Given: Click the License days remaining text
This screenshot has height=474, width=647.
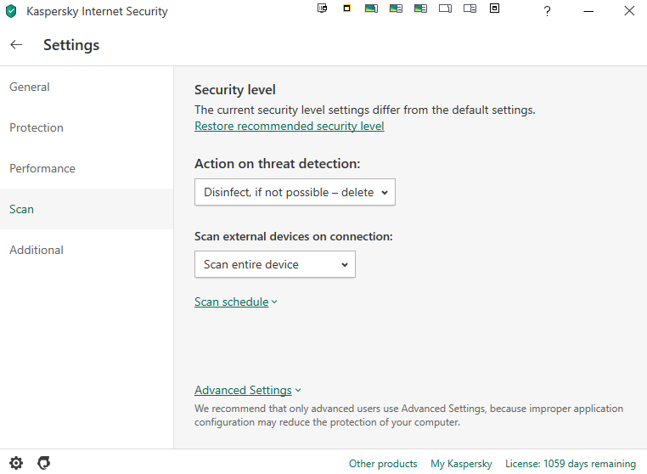Looking at the screenshot, I should (x=570, y=464).
